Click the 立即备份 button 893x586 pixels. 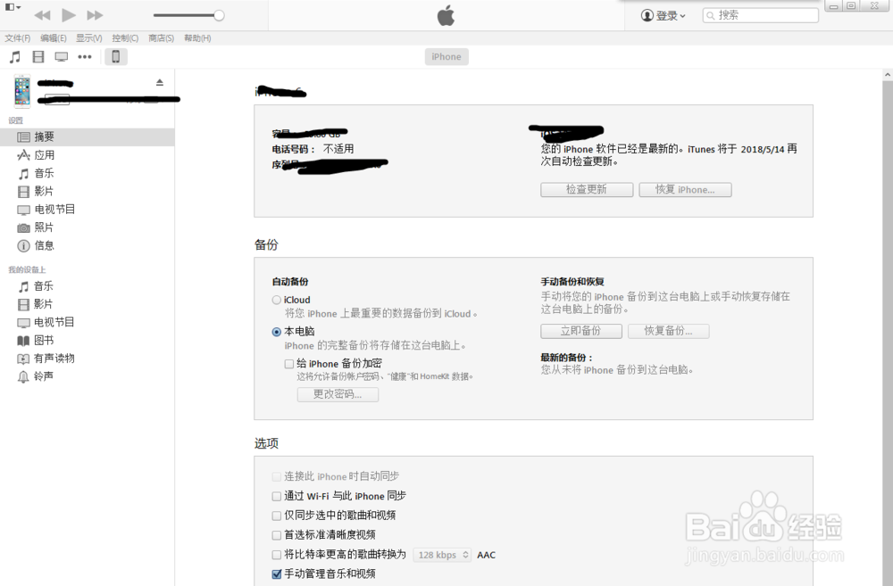(581, 331)
